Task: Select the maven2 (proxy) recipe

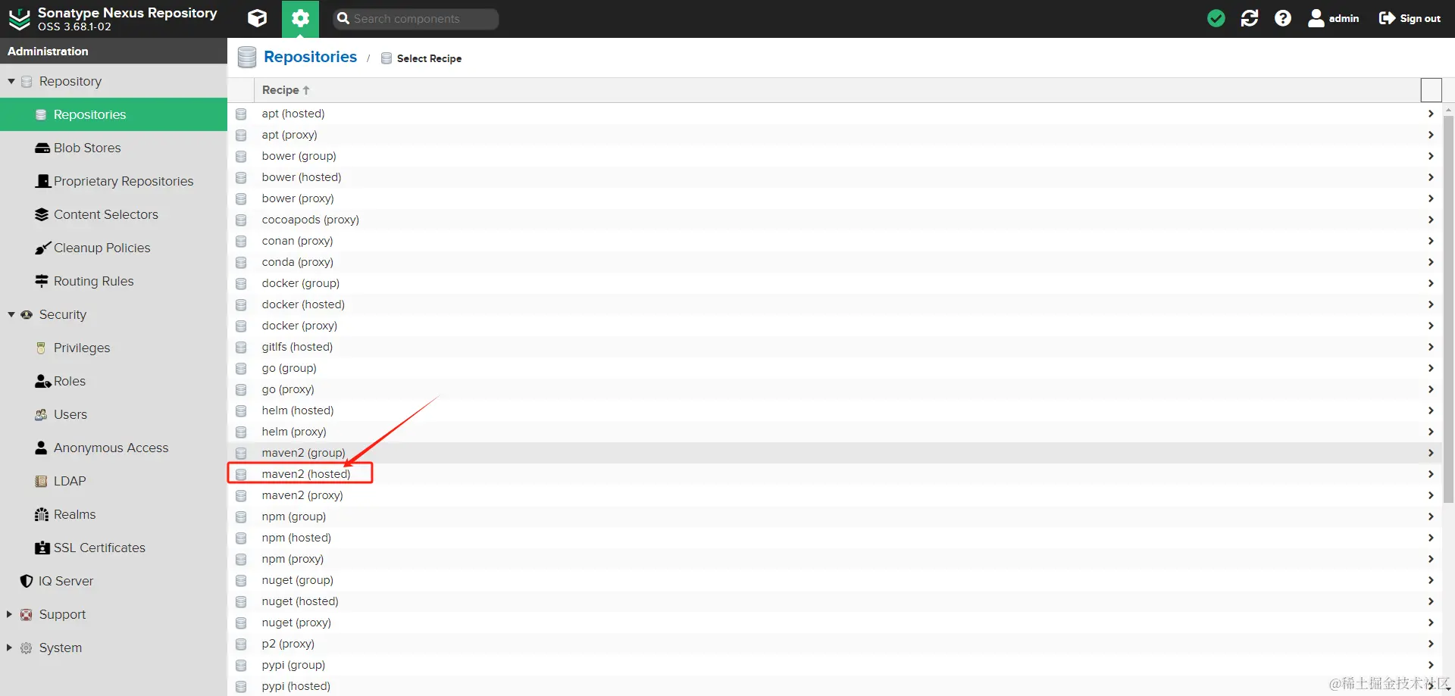Action: point(834,495)
